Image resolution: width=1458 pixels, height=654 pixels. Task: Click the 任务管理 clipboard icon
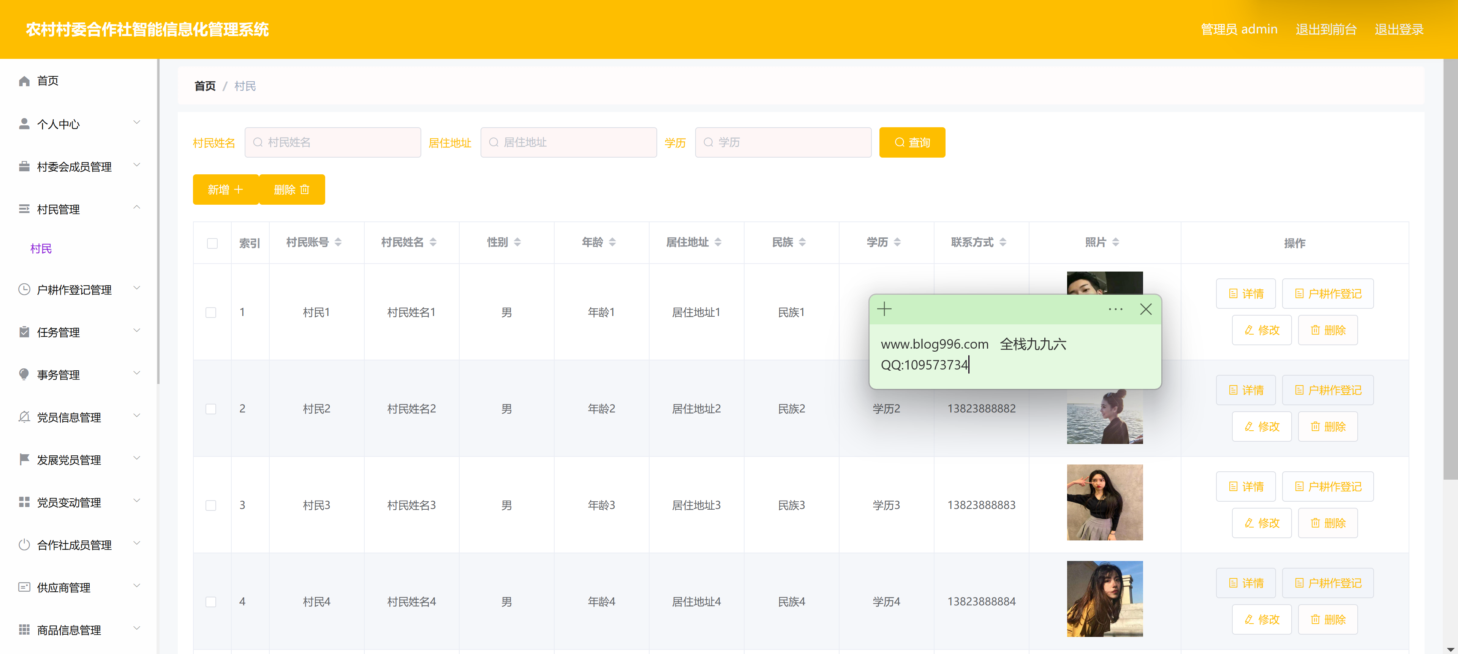24,332
